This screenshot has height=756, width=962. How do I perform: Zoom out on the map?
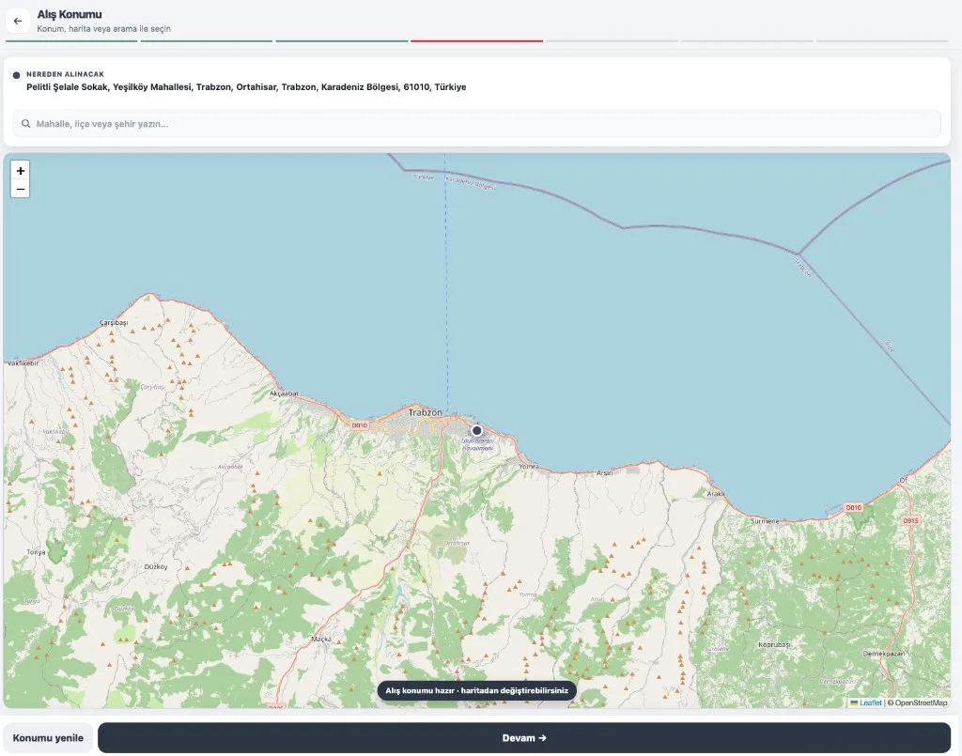click(21, 189)
